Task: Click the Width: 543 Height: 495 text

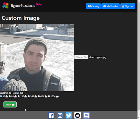Action: click(12, 93)
